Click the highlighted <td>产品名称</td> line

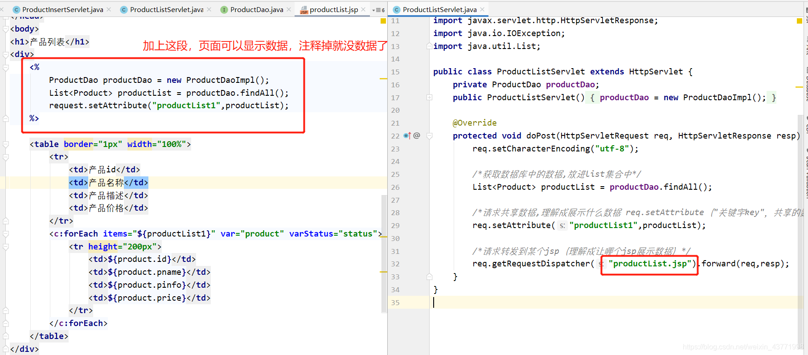[108, 183]
